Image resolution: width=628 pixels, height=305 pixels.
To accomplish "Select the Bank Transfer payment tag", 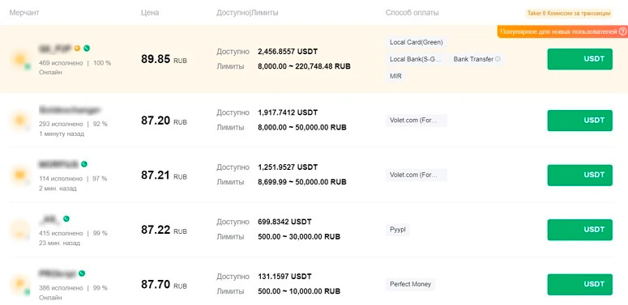I will point(476,59).
